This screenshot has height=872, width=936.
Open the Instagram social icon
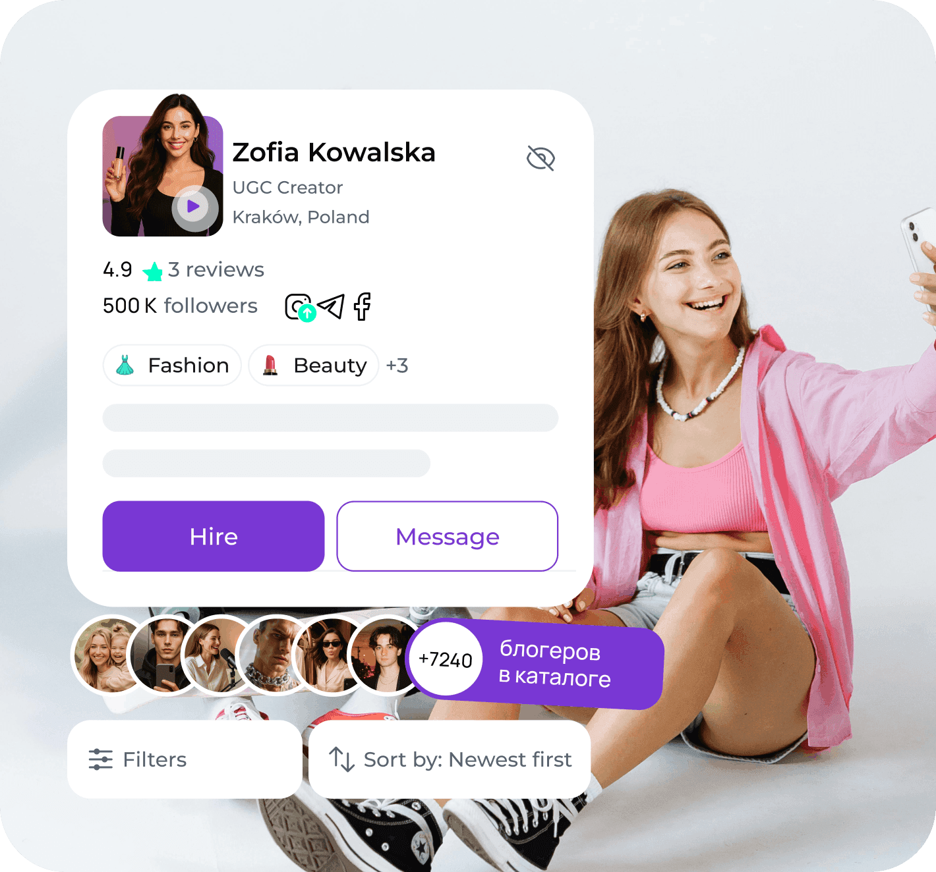click(x=298, y=307)
